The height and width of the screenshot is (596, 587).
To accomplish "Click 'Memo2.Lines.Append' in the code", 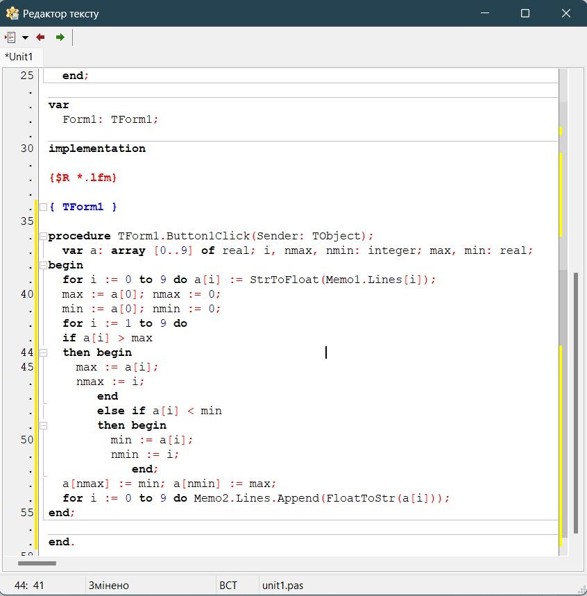I will tap(256, 498).
